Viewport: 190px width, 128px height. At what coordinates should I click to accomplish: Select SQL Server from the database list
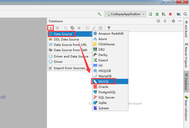tap(110, 97)
